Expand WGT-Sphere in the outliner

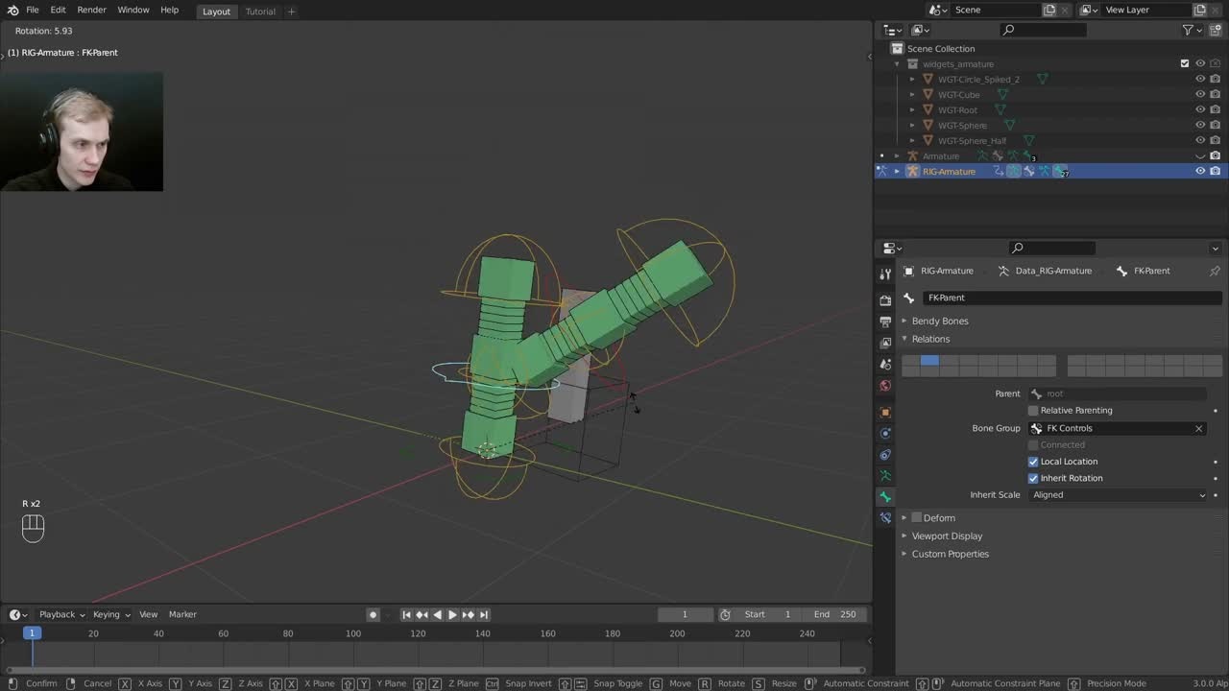912,125
